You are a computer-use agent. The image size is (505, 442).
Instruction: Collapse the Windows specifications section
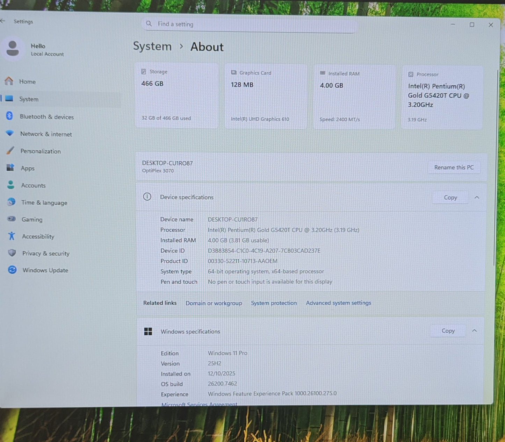coord(474,331)
